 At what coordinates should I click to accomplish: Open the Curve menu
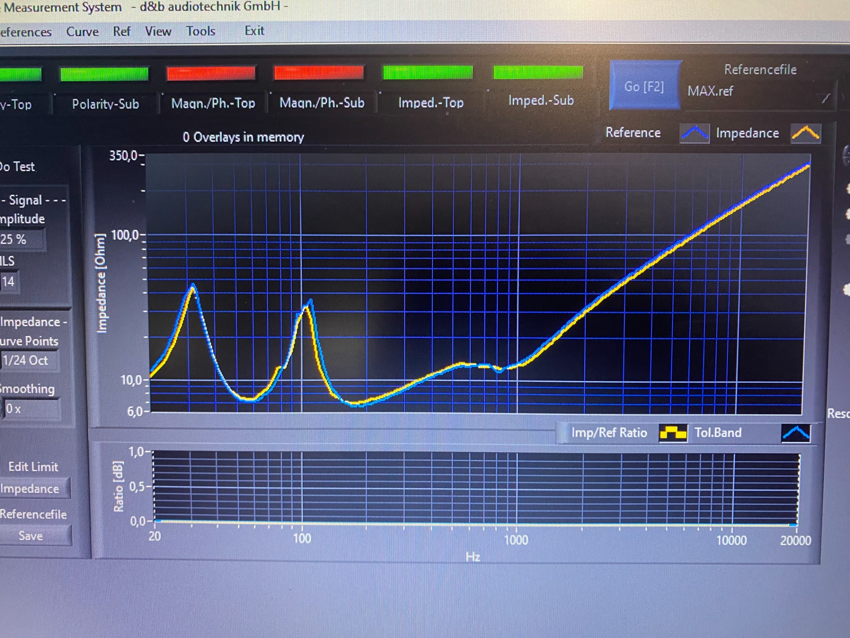point(82,32)
